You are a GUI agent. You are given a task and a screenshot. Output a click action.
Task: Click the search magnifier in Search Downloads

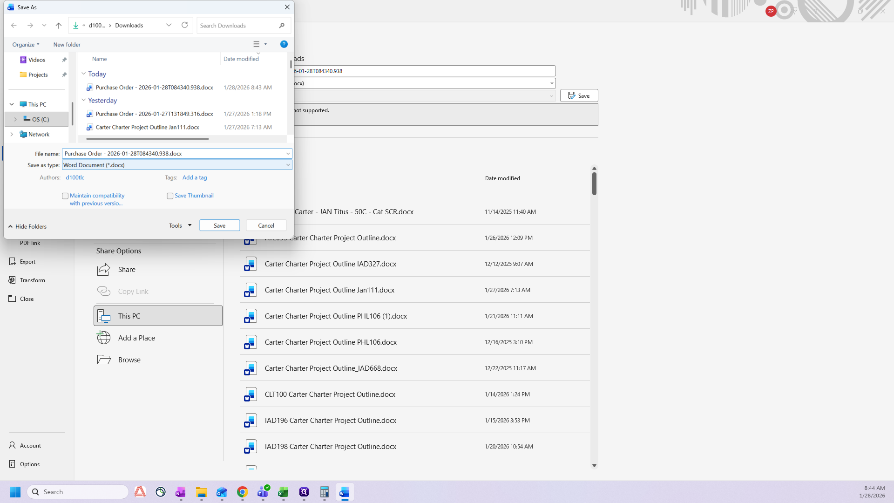coord(282,26)
